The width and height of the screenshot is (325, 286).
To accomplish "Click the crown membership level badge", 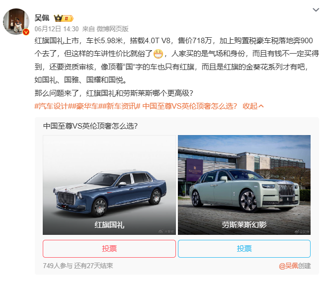I will [64, 18].
